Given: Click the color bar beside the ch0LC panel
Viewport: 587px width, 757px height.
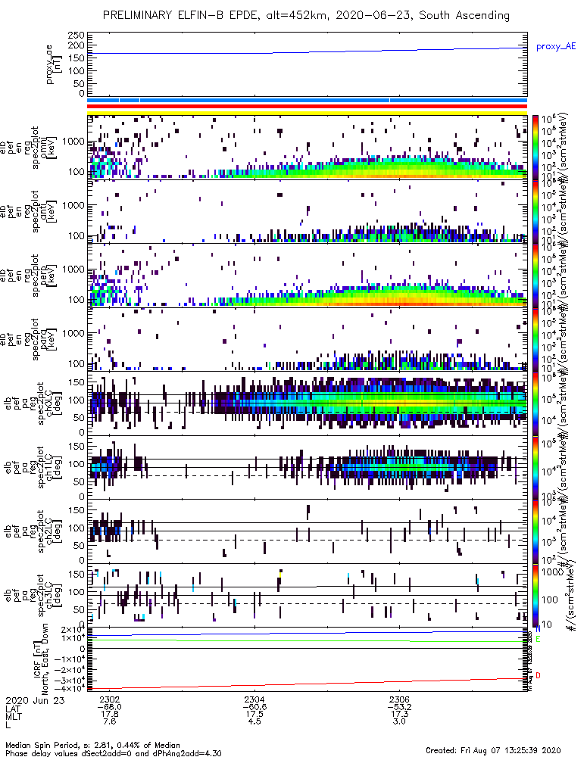Looking at the screenshot, I should tap(535, 403).
